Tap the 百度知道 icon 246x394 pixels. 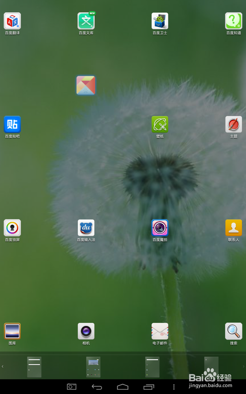(234, 21)
